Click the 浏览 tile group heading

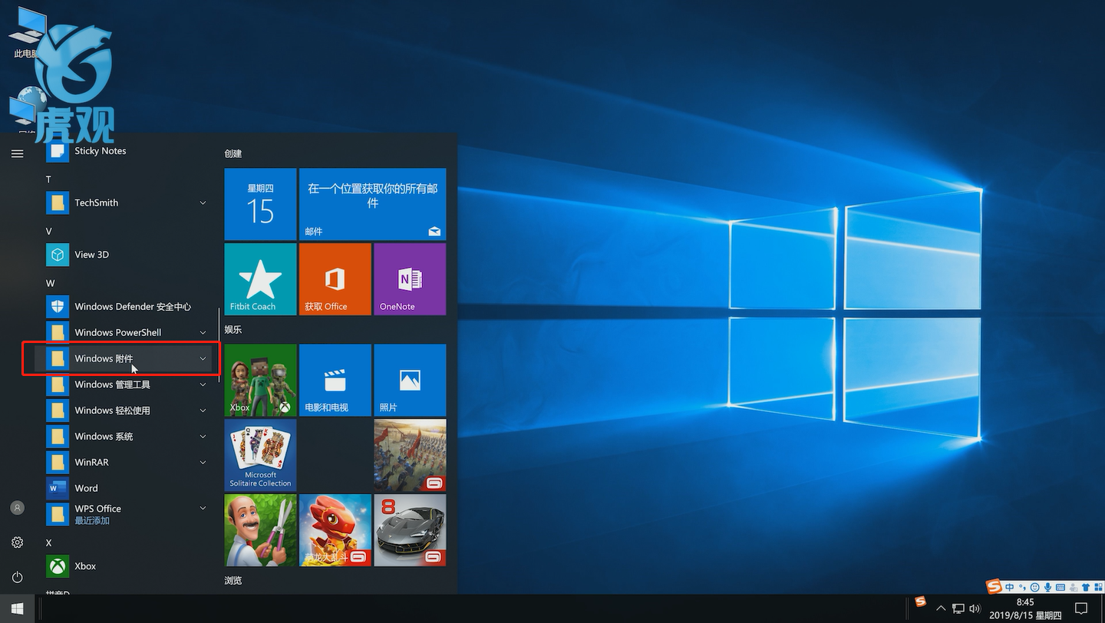[x=233, y=581]
